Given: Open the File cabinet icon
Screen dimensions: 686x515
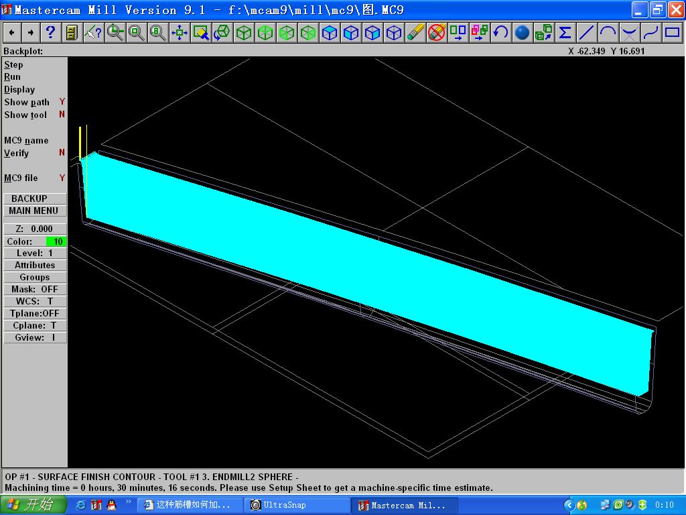Looking at the screenshot, I should click(x=71, y=32).
